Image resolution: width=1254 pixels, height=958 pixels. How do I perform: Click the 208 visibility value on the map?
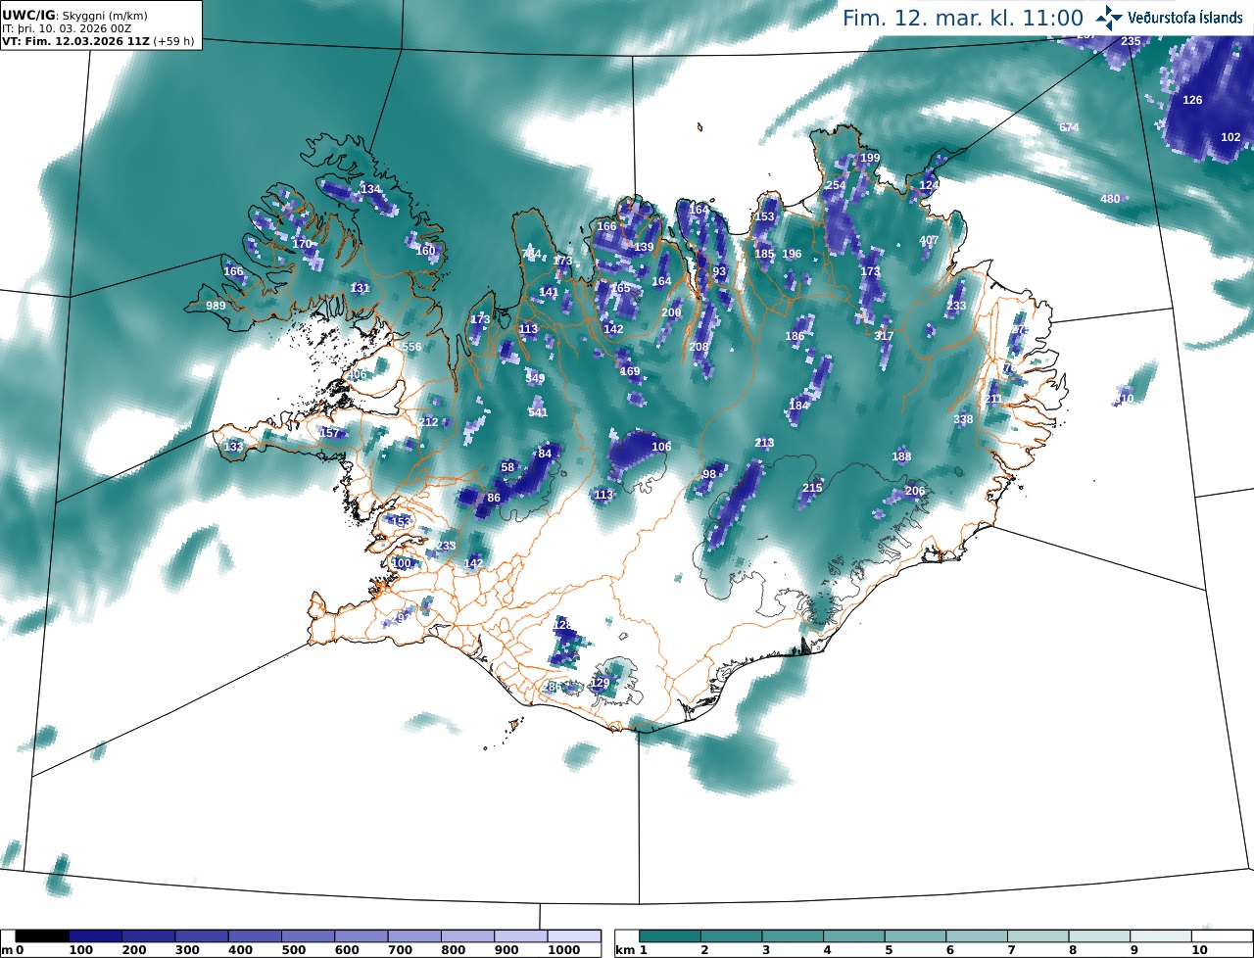click(x=699, y=348)
